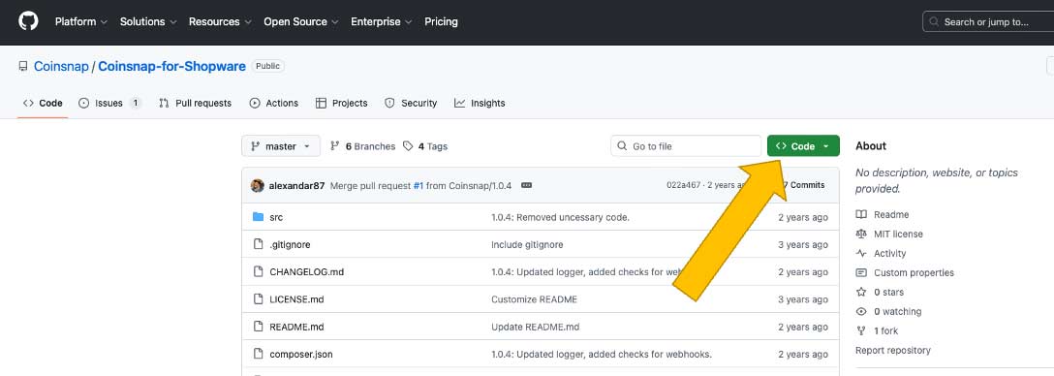
Task: Open the Resources dropdown
Action: (x=220, y=21)
